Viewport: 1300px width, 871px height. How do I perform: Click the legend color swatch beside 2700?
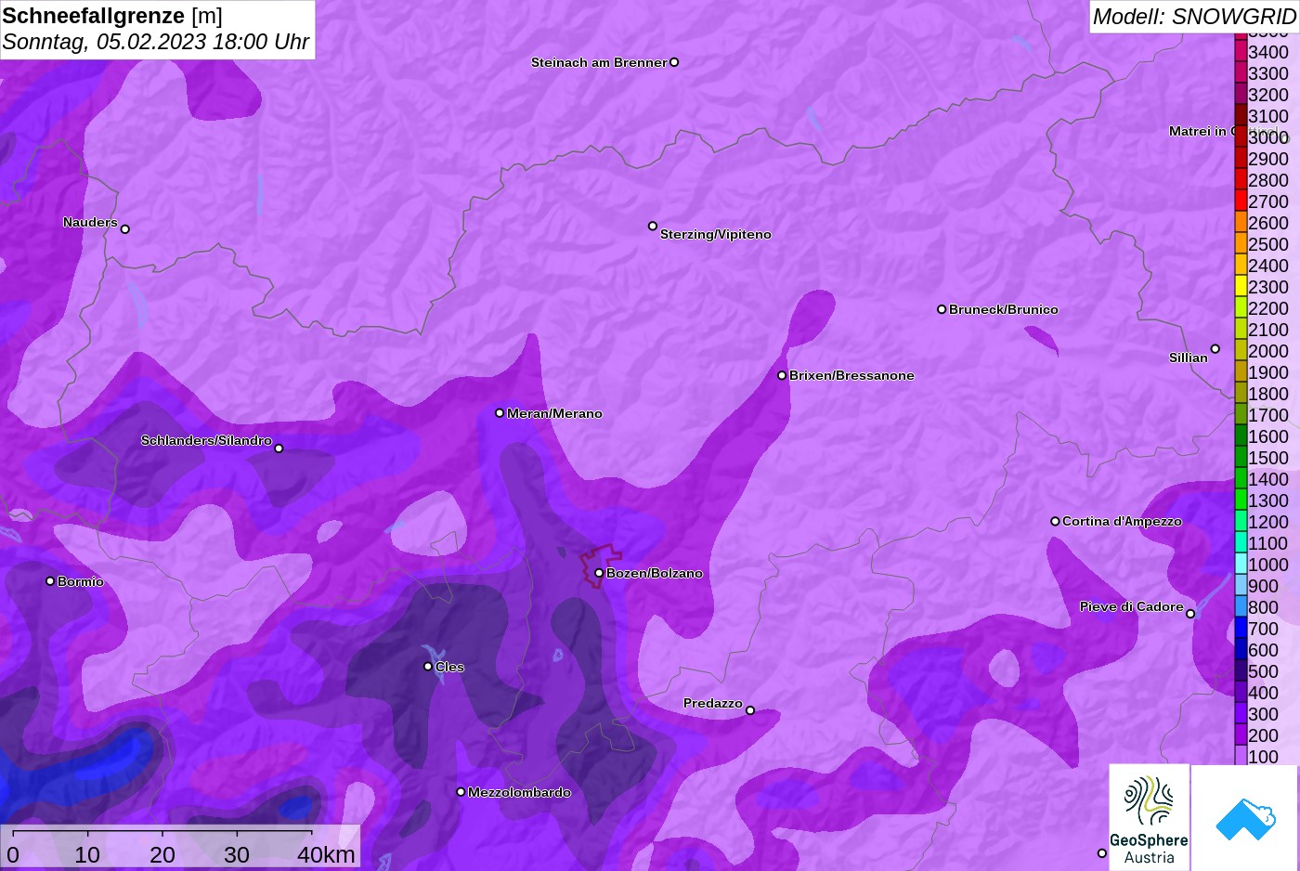coord(1241,201)
